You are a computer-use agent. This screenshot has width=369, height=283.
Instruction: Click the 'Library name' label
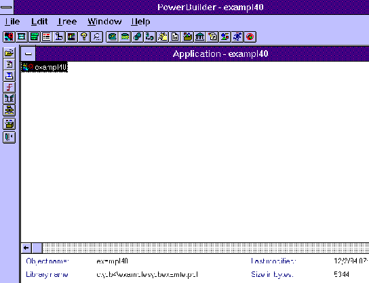[x=47, y=274]
